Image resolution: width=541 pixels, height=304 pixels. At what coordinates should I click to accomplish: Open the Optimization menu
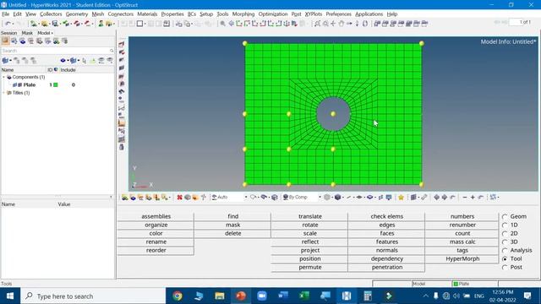[x=273, y=14]
